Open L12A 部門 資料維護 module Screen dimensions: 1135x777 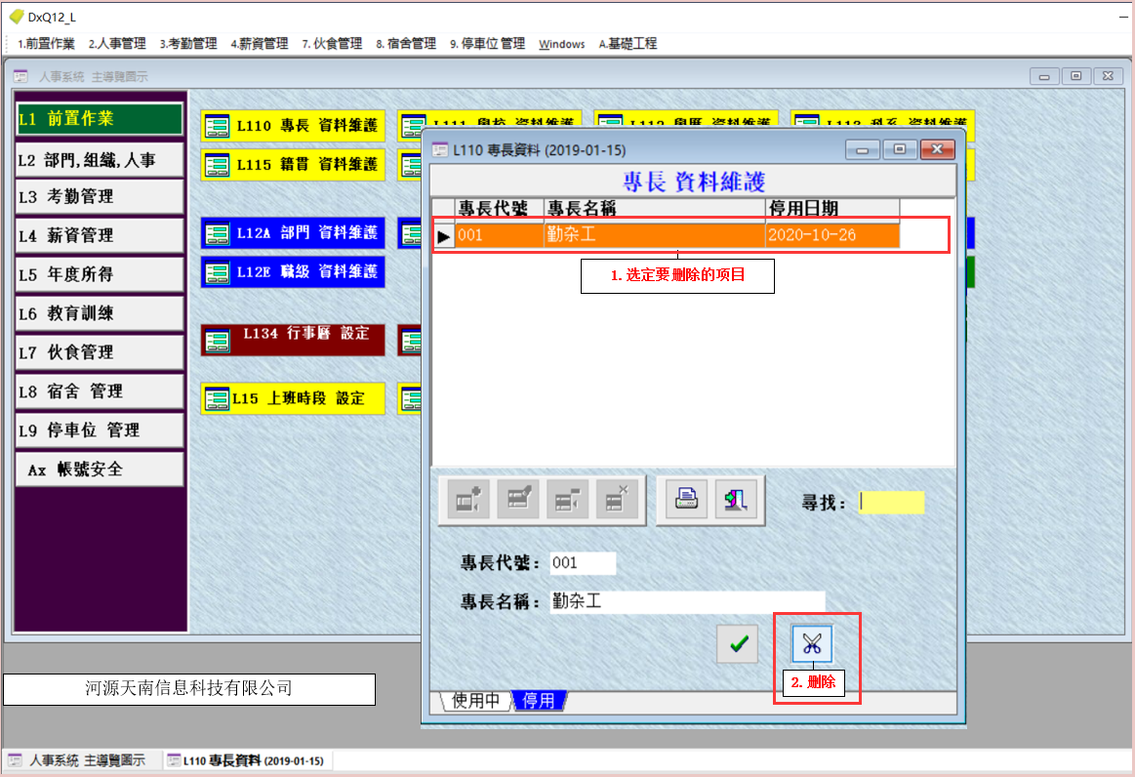tap(293, 233)
